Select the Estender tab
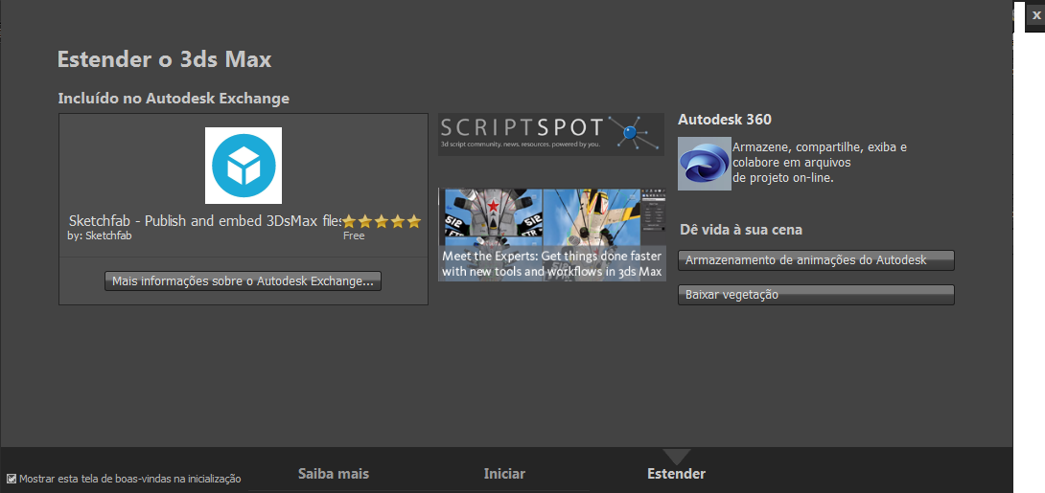The image size is (1045, 493). click(x=677, y=474)
